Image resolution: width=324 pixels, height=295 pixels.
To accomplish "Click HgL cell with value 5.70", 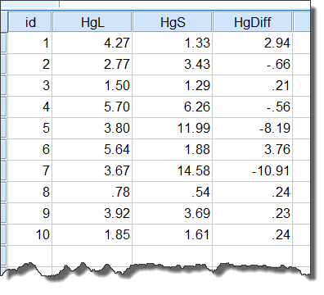I will pos(92,107).
